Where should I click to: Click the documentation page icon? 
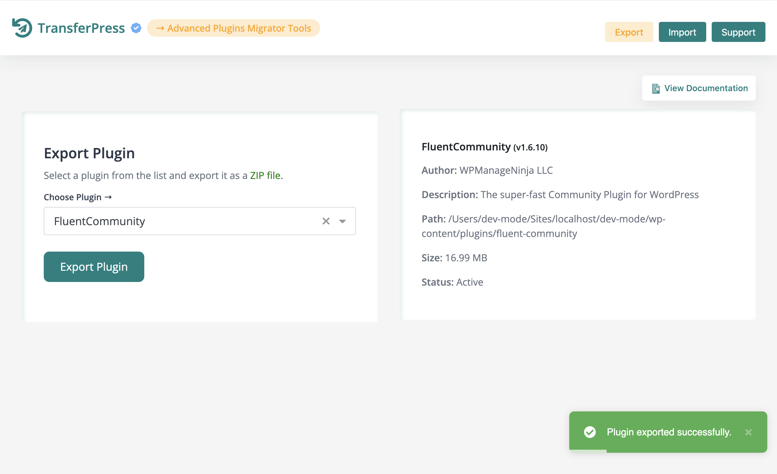click(x=655, y=89)
